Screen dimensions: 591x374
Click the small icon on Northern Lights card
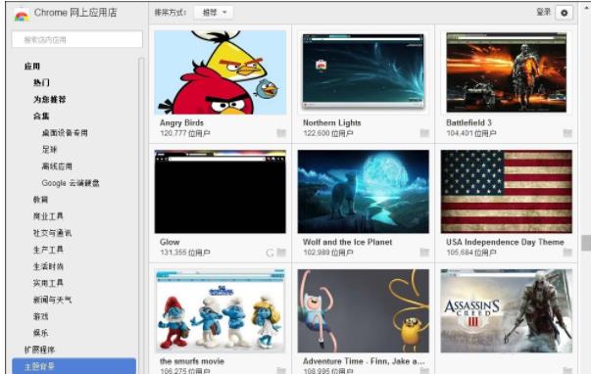[x=424, y=133]
